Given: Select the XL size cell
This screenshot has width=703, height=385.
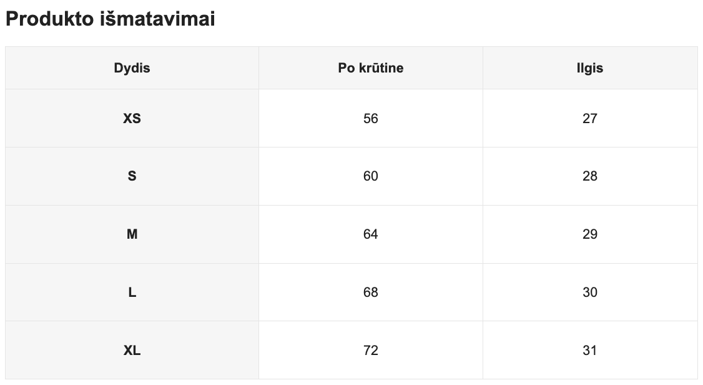Looking at the screenshot, I should pyautogui.click(x=132, y=351).
